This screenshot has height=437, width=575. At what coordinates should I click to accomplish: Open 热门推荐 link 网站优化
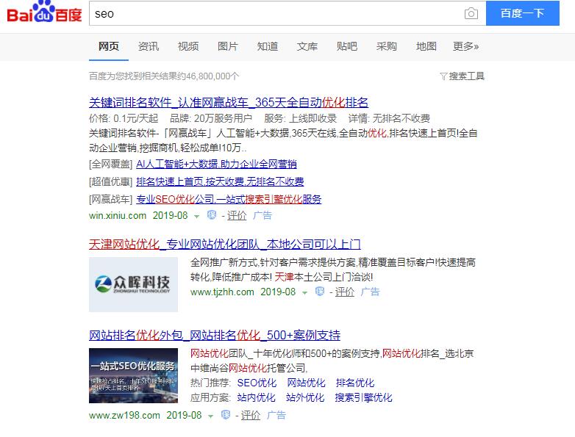coord(306,383)
